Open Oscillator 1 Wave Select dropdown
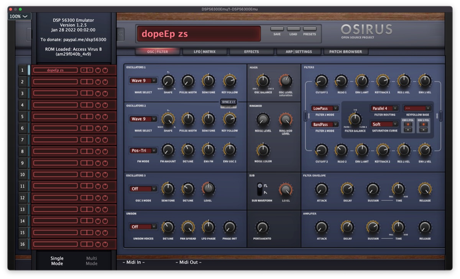The width and height of the screenshot is (460, 279). 143,80
